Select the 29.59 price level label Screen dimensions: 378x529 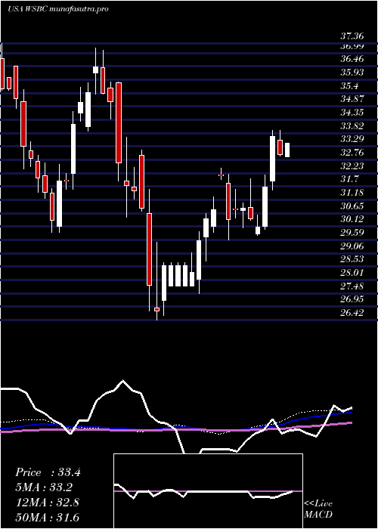tap(352, 233)
